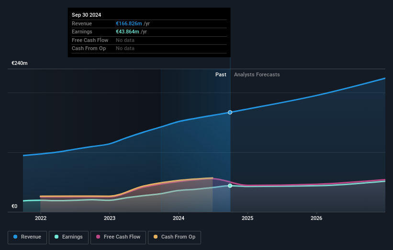
Task: Click the €166.826m revenue value
Action: pyautogui.click(x=129, y=23)
